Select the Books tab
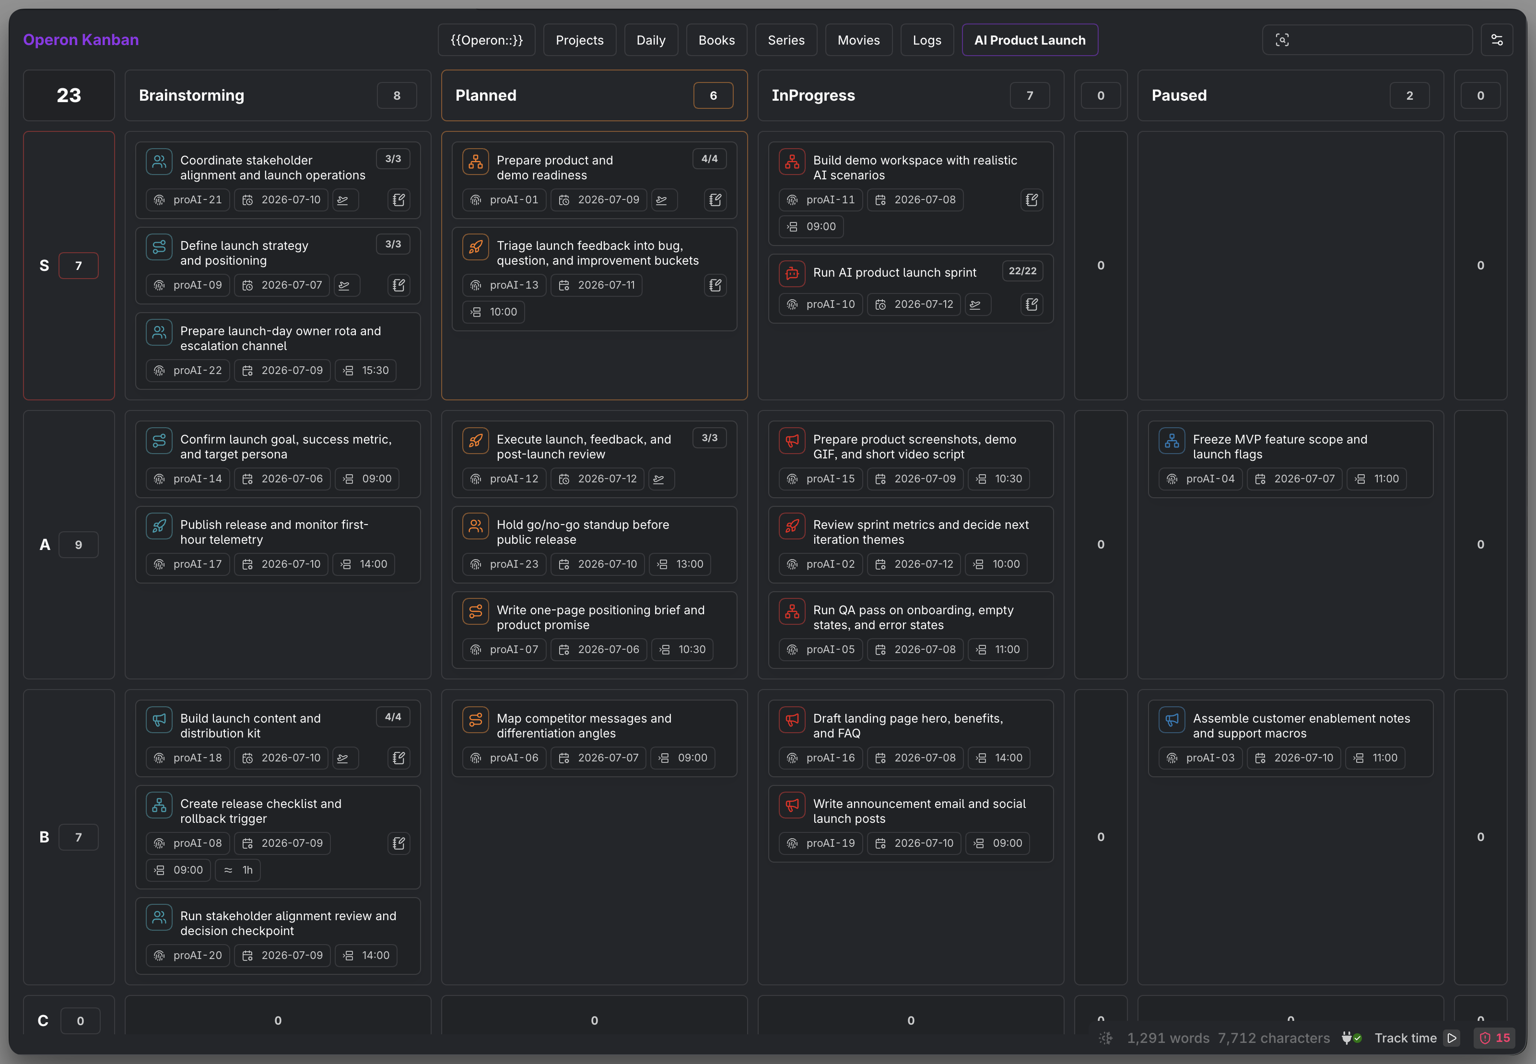The height and width of the screenshot is (1064, 1536). tap(716, 40)
